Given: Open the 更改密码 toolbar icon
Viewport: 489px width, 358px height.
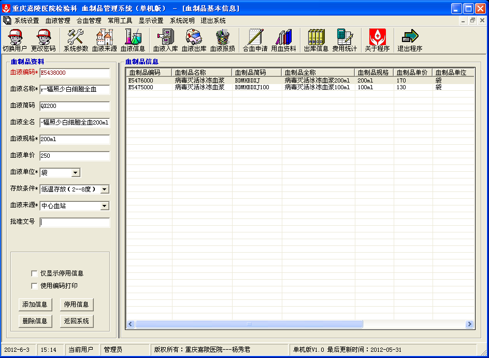Looking at the screenshot, I should point(44,40).
